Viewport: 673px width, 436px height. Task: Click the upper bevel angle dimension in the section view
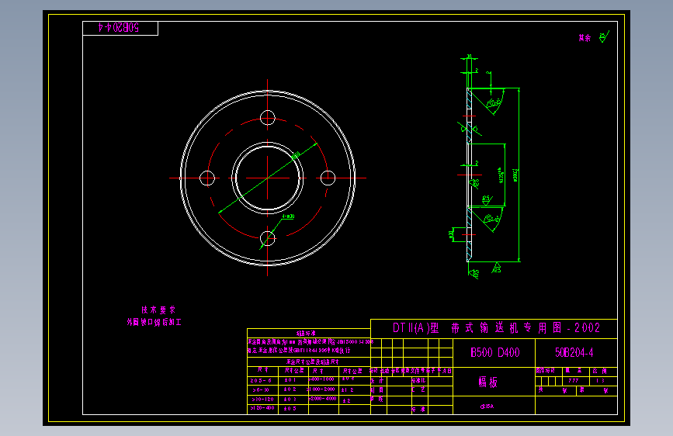(494, 103)
